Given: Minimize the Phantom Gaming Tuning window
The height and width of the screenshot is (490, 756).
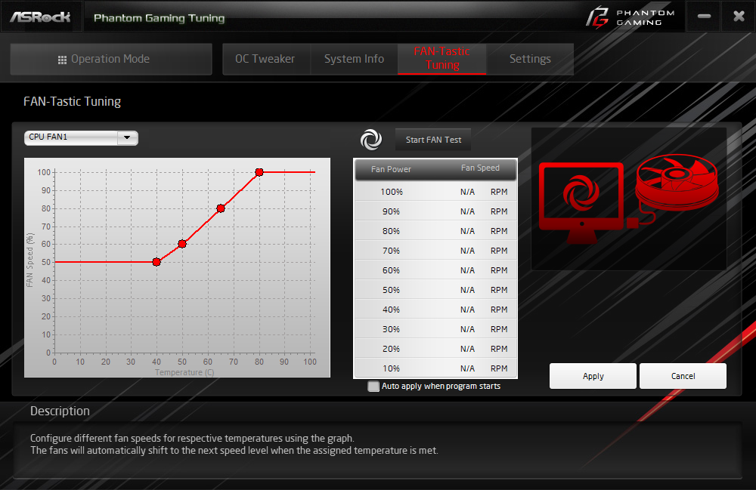Looking at the screenshot, I should pos(704,17).
